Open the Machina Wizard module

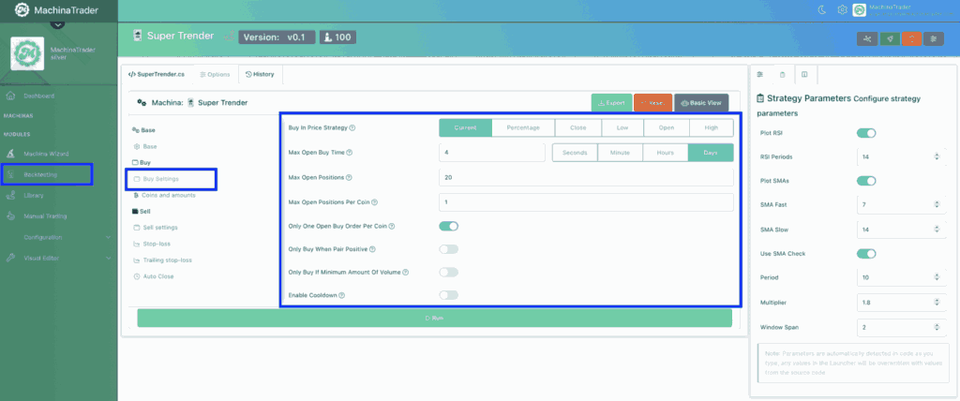(x=46, y=154)
